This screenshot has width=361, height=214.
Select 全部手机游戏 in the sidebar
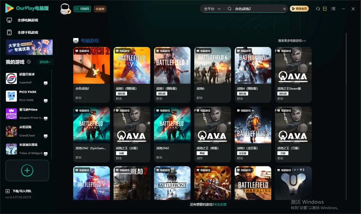pos(22,32)
